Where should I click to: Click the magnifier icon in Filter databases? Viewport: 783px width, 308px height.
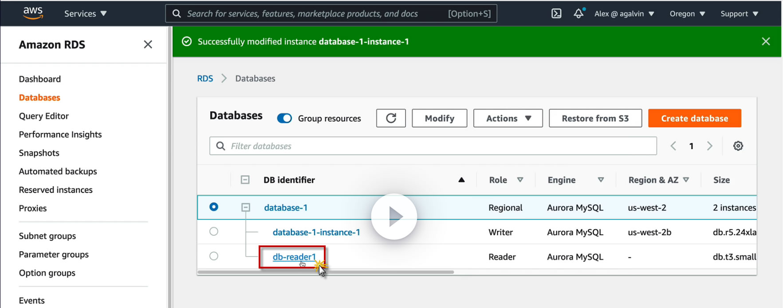(220, 146)
